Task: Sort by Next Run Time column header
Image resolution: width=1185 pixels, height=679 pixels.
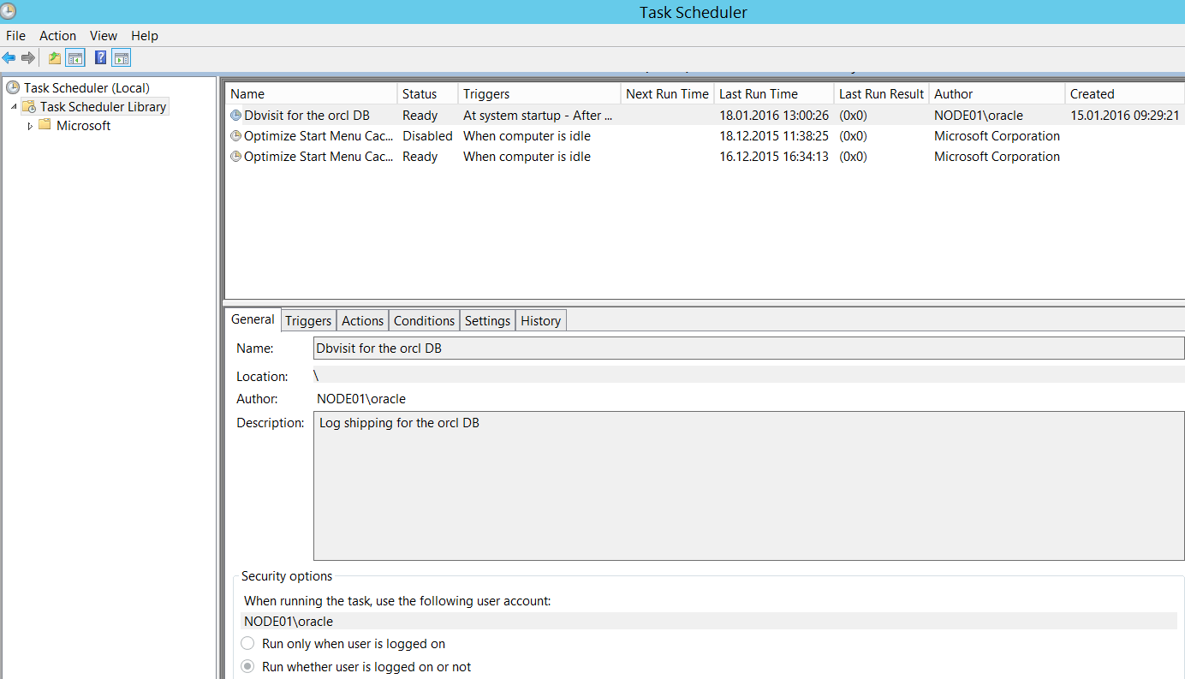Action: pos(667,93)
